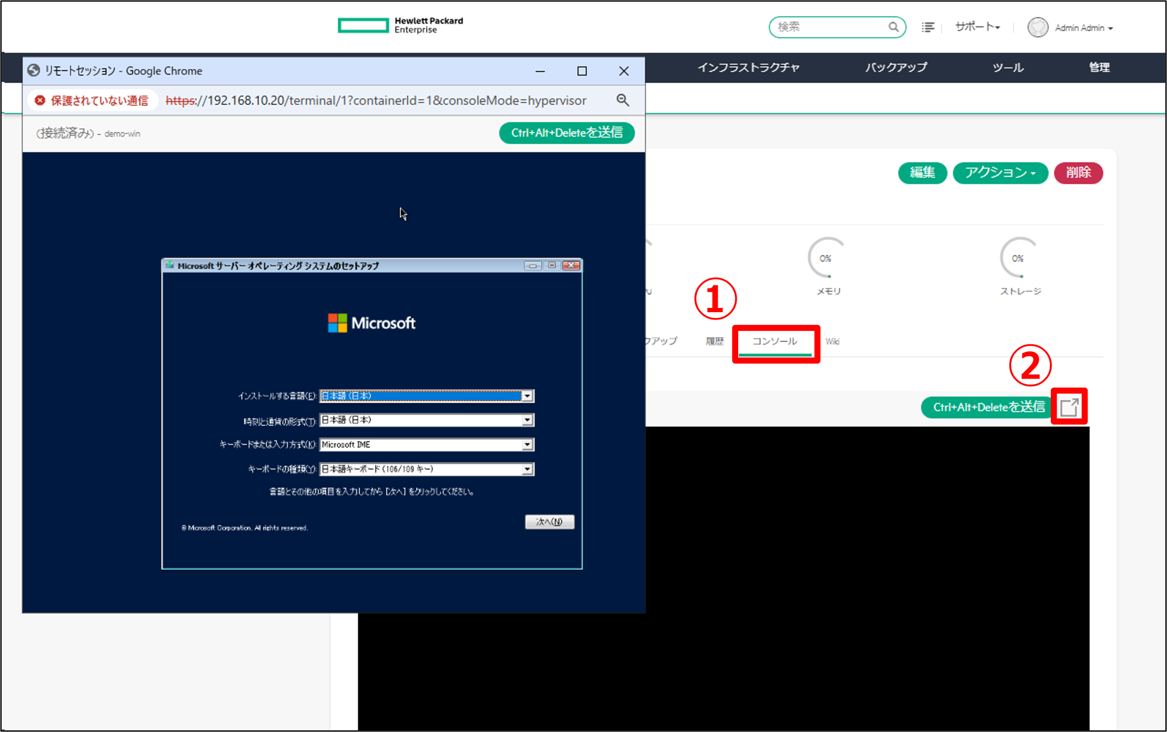Open the アクション dropdown button

pyautogui.click(x=1000, y=173)
